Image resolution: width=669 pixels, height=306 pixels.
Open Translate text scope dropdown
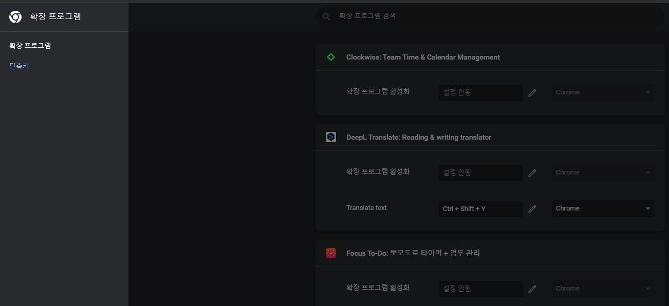[603, 208]
